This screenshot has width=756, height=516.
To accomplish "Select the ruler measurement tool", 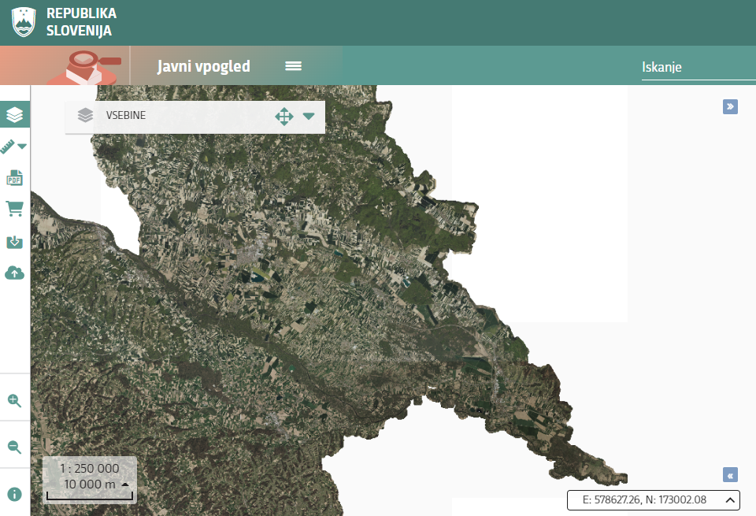I will 9,147.
